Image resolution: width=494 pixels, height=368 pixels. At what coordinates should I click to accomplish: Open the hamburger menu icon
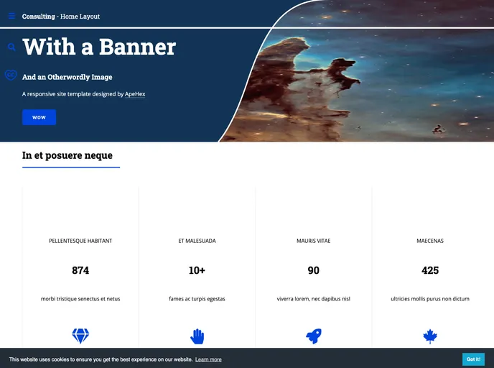11,16
